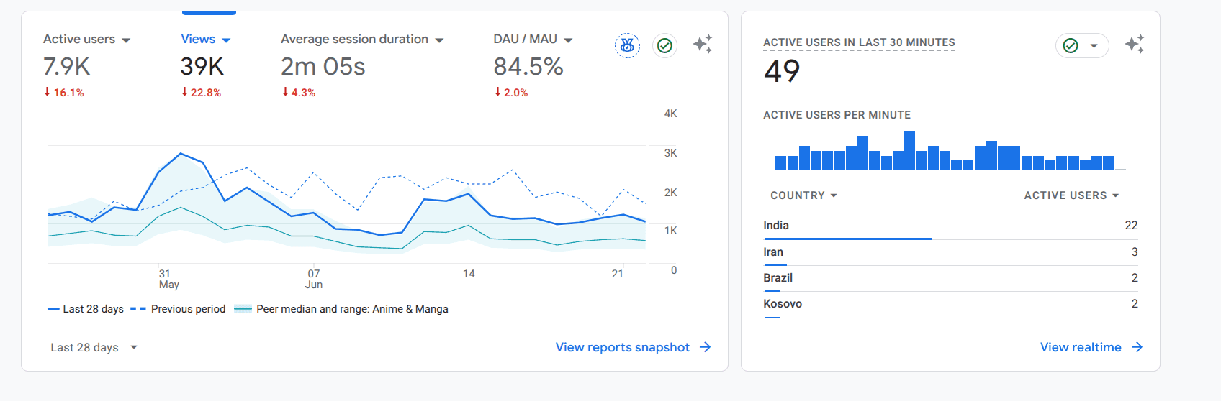Click the 4.3% decrease under session duration

pyautogui.click(x=298, y=93)
